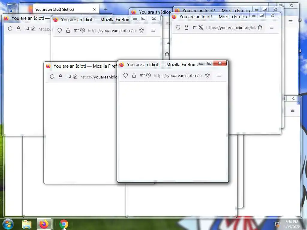The image size is (307, 230).
Task: Click the shield icon in the upper-right popup window
Action: coord(178,27)
